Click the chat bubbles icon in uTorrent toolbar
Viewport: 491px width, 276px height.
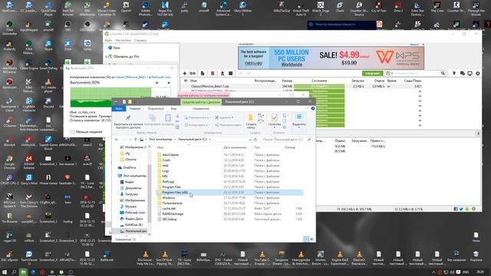[462, 74]
